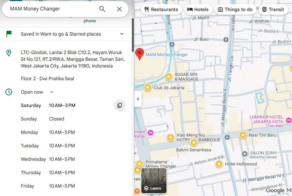The height and width of the screenshot is (196, 292).
Task: Click the clock hours icon
Action: click(x=9, y=92)
